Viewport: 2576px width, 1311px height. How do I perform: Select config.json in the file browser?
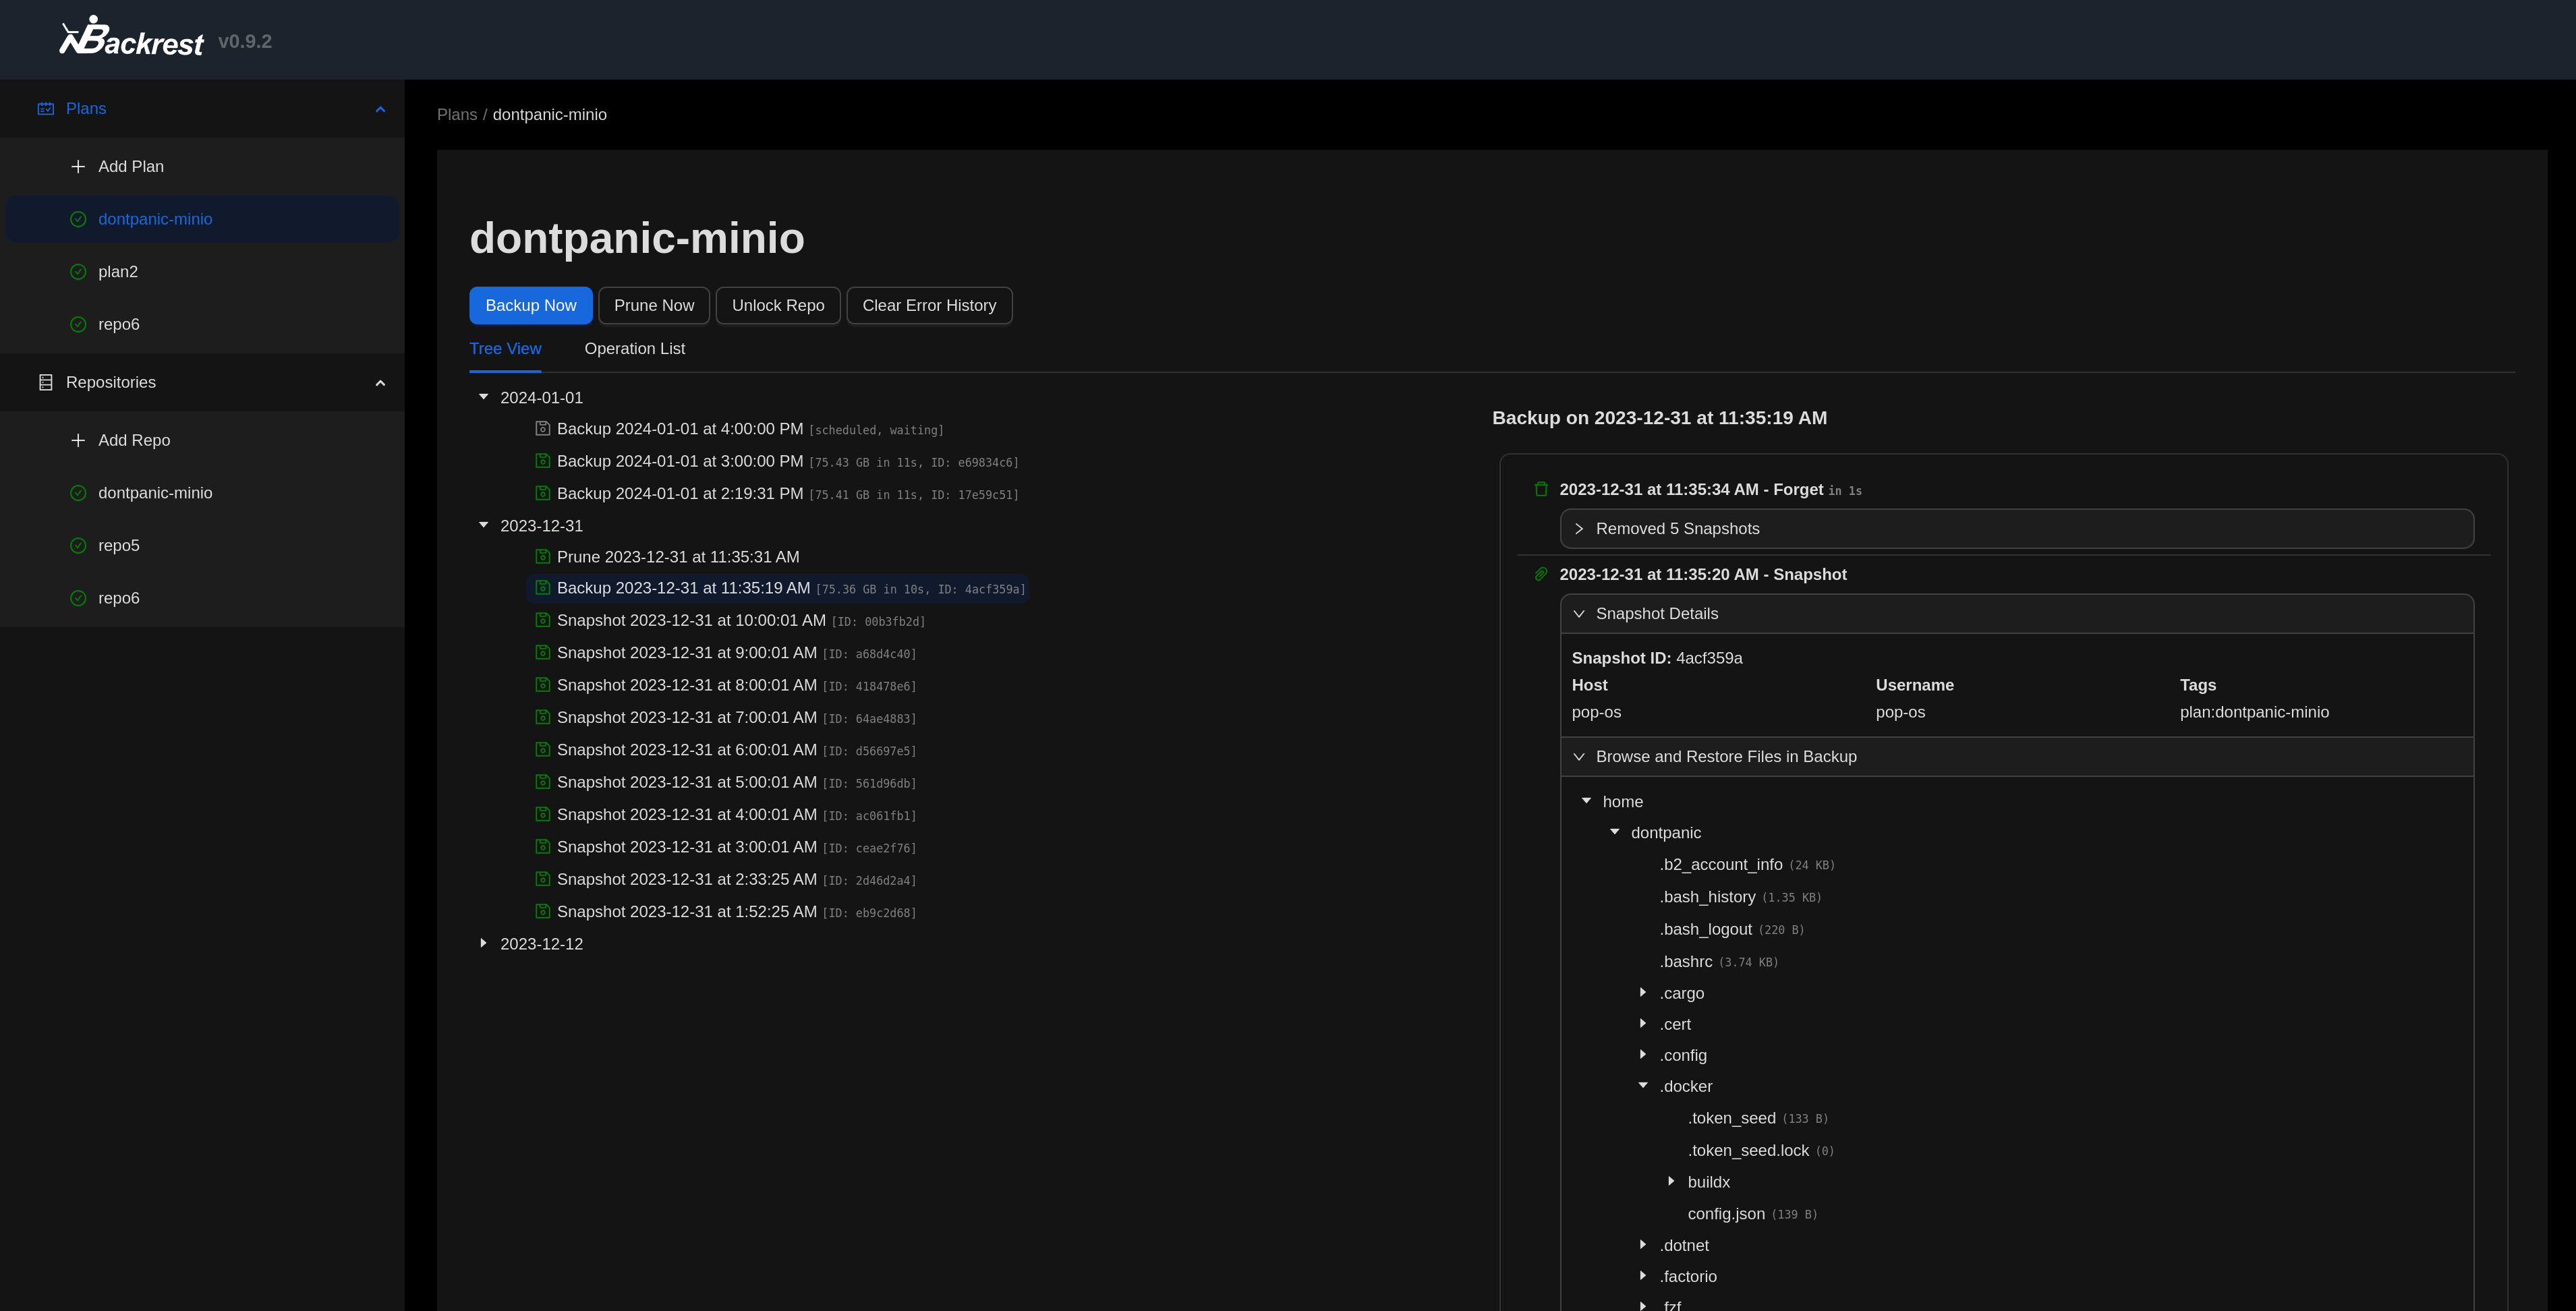[1727, 1213]
